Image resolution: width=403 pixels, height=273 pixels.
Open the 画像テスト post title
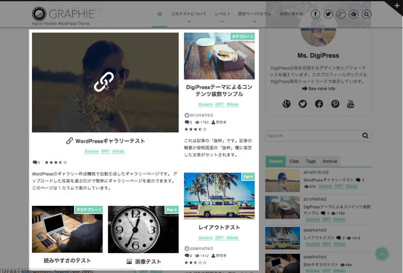[x=148, y=261]
